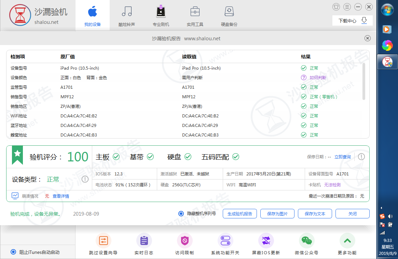Click the 基带 check status icon
Image resolution: width=398 pixels, height=259 pixels.
[x=150, y=157]
